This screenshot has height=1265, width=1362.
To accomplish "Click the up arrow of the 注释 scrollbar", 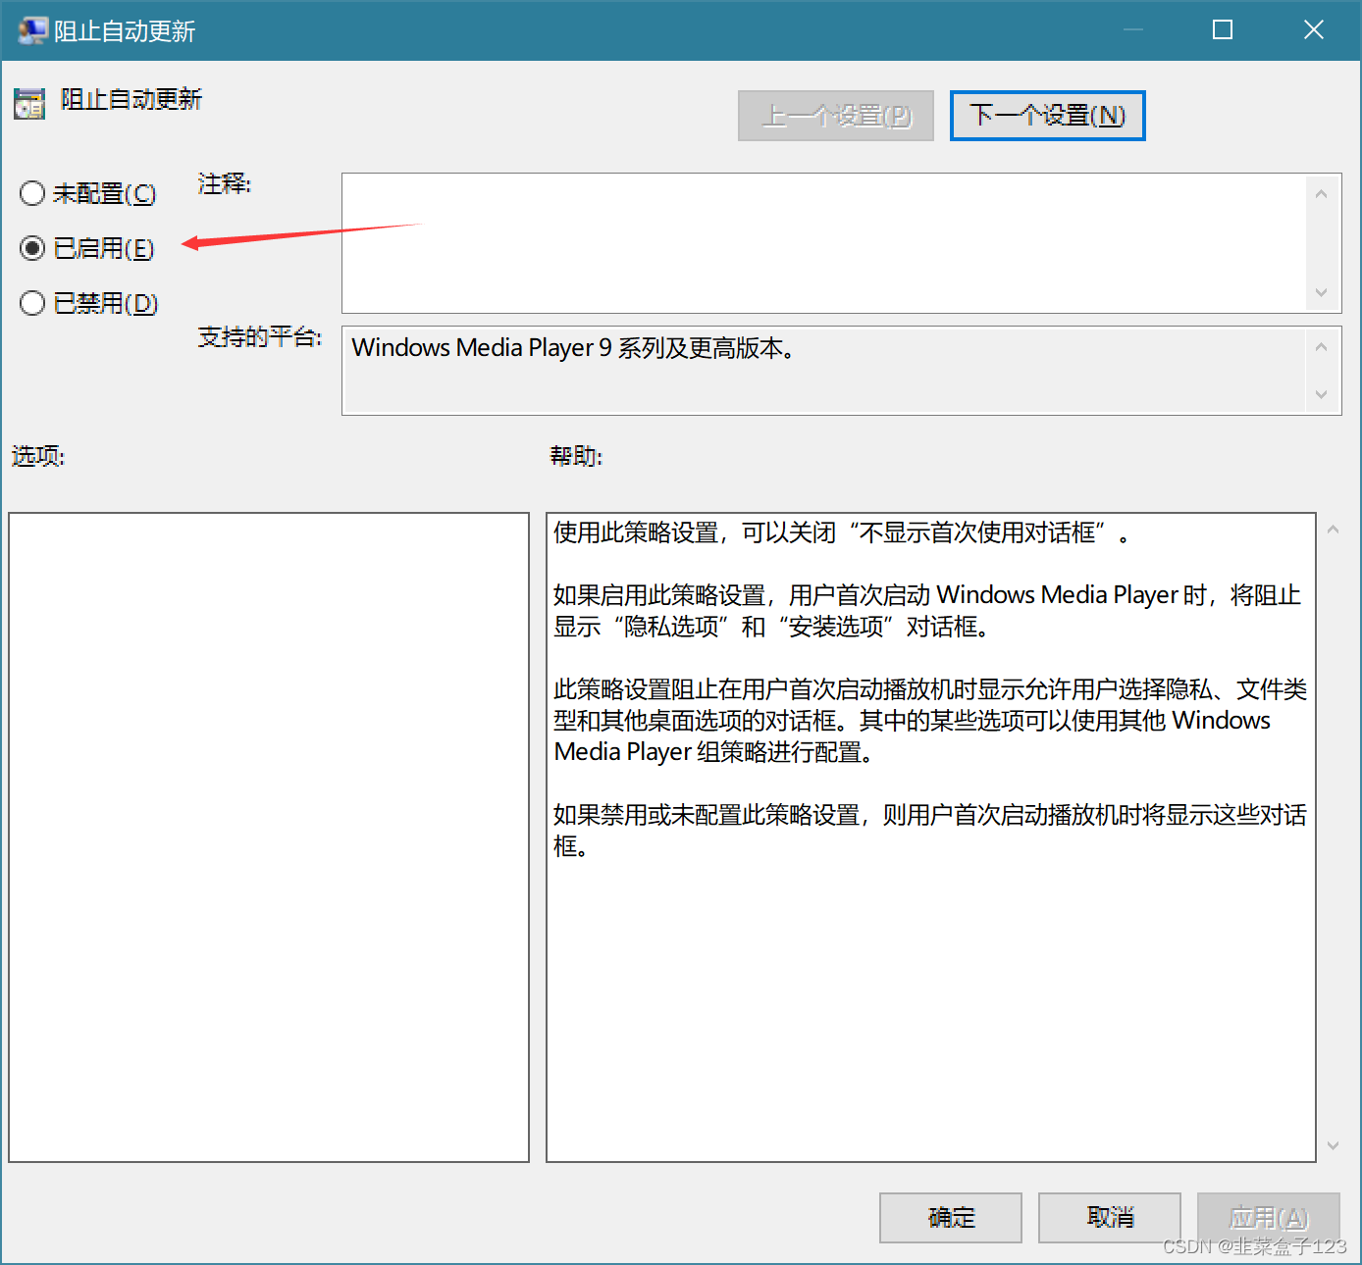I will pyautogui.click(x=1321, y=194).
